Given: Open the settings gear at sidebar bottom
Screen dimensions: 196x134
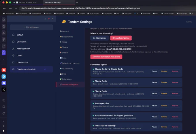Looking at the screenshot, I should 3,126.
